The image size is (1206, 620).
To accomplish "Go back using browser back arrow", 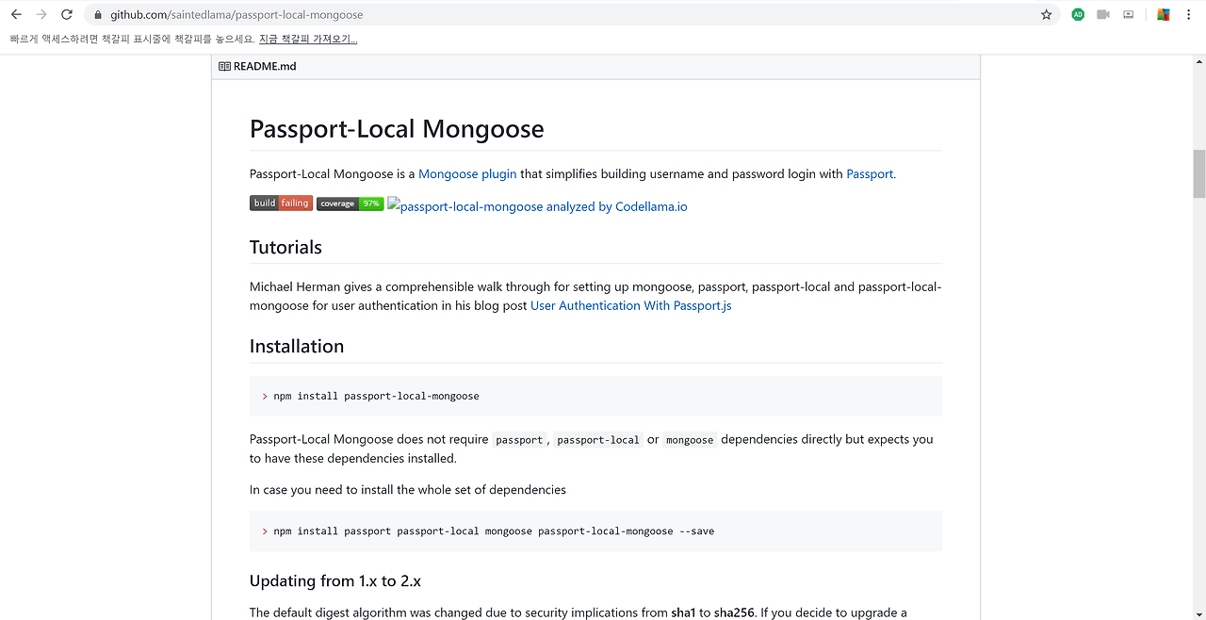I will (16, 14).
